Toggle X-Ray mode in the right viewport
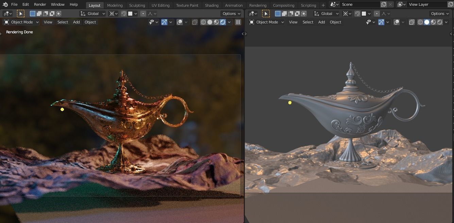This screenshot has width=454, height=223. coord(412,22)
